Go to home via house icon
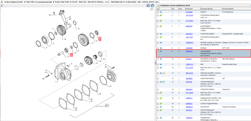This screenshot has height=121, width=251. tap(2, 2)
